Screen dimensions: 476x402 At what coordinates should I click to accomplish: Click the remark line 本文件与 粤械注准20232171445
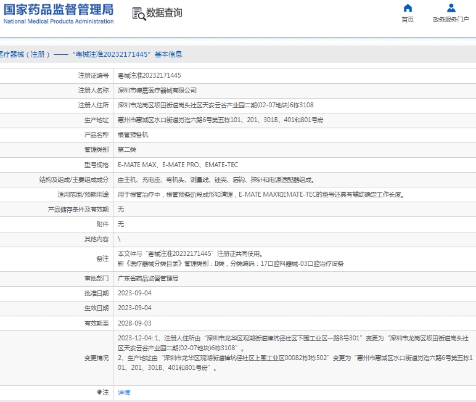point(191,254)
